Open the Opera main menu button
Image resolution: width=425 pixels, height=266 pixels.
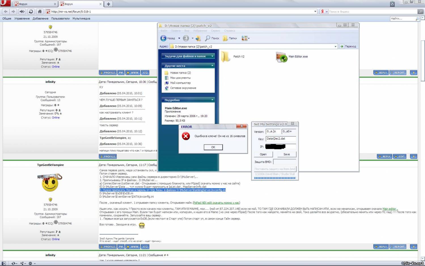point(5,3)
